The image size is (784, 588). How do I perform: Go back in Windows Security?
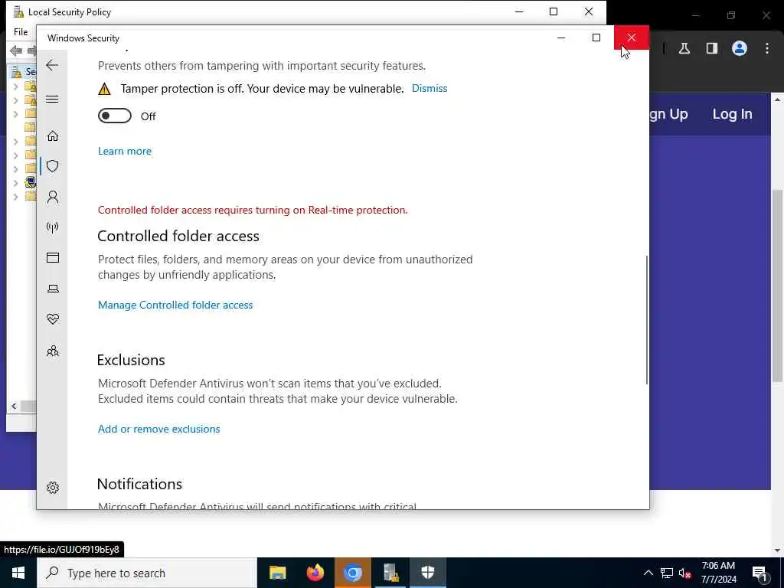(52, 65)
